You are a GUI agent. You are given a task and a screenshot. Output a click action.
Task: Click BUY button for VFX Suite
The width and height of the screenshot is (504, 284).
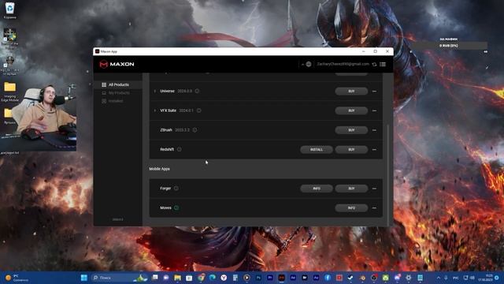coord(351,110)
